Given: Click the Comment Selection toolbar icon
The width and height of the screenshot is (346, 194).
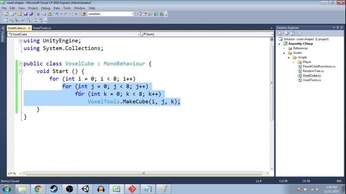Looking at the screenshot, I should pos(36,20).
